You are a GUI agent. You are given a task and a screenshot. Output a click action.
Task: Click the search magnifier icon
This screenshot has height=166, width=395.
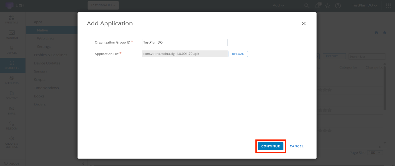307,6
